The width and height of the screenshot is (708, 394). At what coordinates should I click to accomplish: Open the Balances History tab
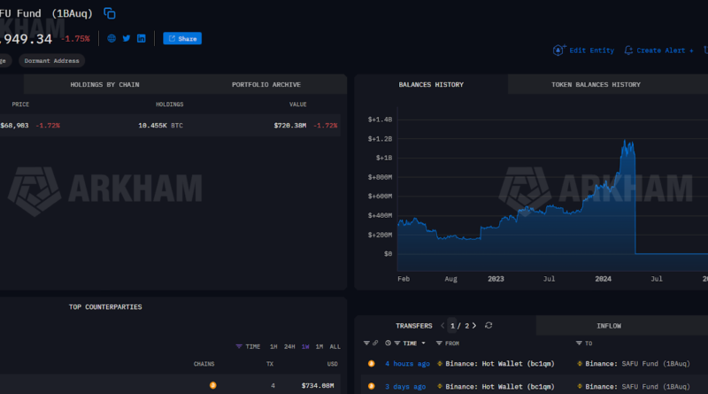tap(431, 84)
